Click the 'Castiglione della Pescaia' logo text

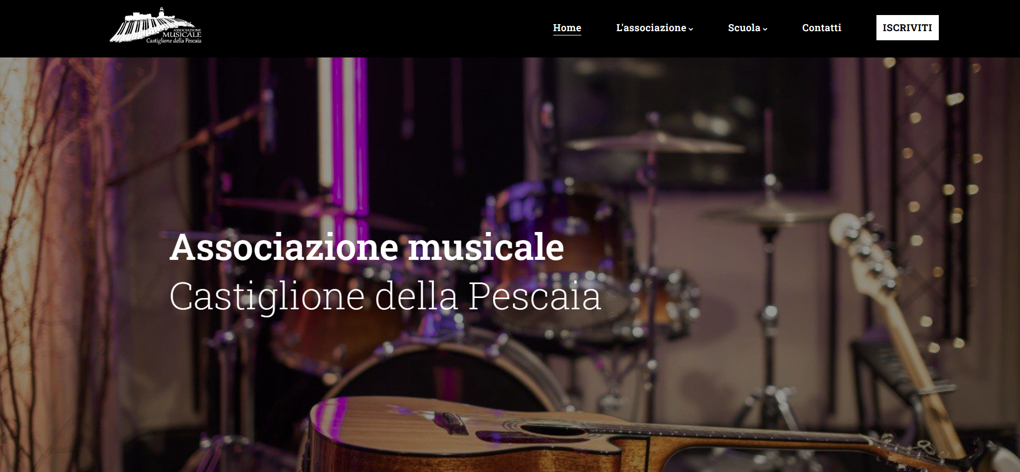174,41
